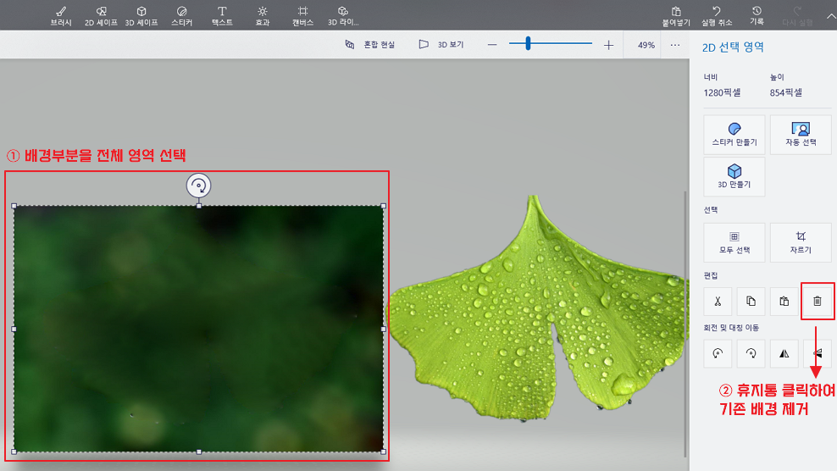Screen dimensions: 837x471
Task: Rotate selection right icon
Action: (751, 353)
